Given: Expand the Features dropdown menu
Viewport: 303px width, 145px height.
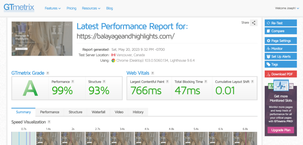Looking at the screenshot, I should coord(53,8).
